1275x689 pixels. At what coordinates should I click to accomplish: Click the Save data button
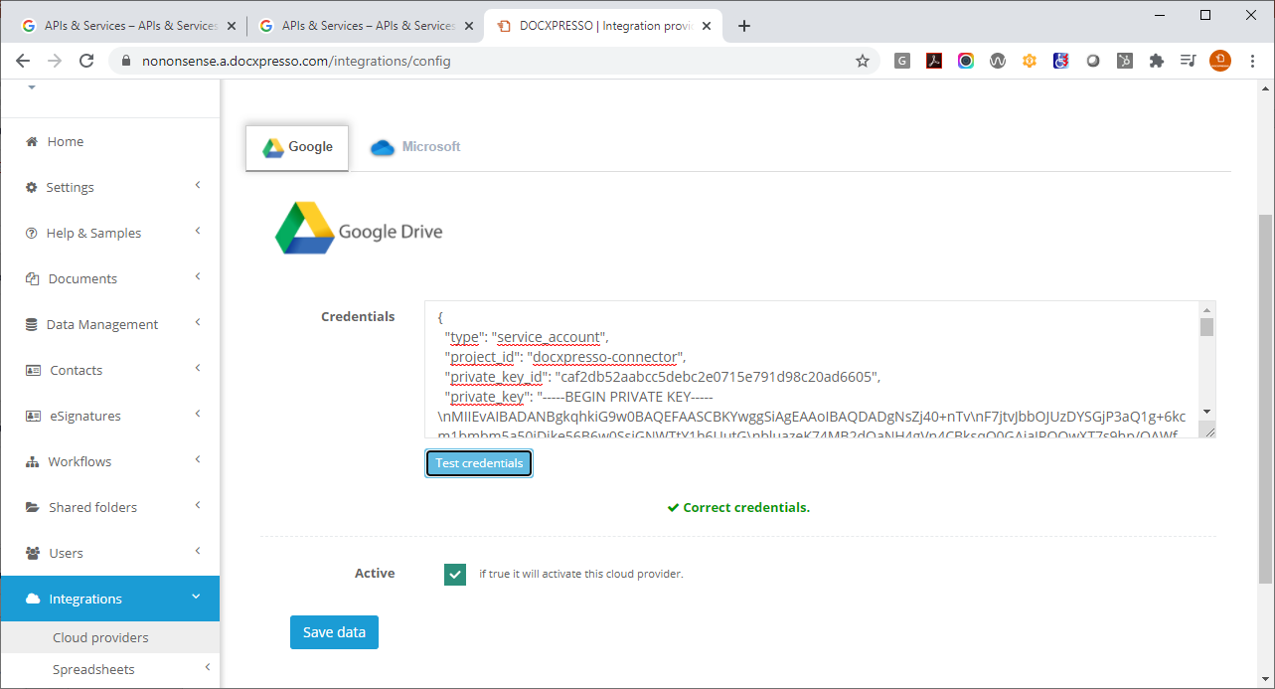[x=334, y=632]
